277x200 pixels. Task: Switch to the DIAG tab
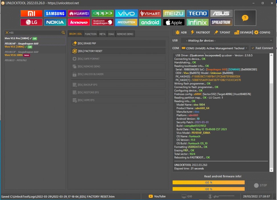click(111, 34)
